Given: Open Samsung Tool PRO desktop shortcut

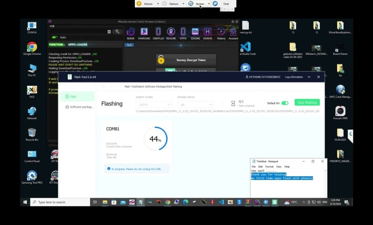Looking at the screenshot, I should 32,178.
